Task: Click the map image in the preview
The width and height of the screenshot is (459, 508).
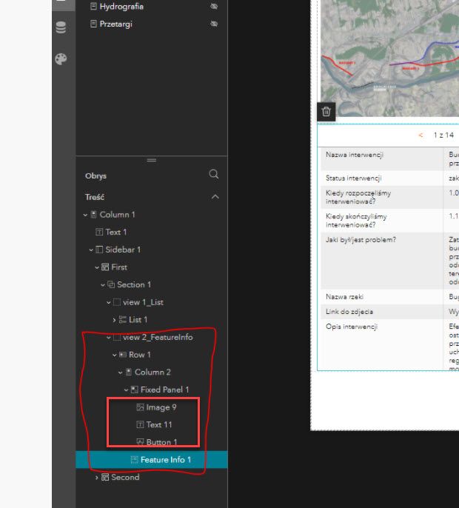Action: coord(389,59)
